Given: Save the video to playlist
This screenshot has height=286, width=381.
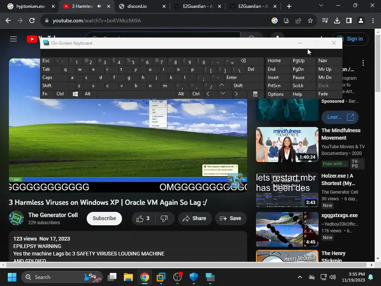Looking at the screenshot, I should [230, 219].
